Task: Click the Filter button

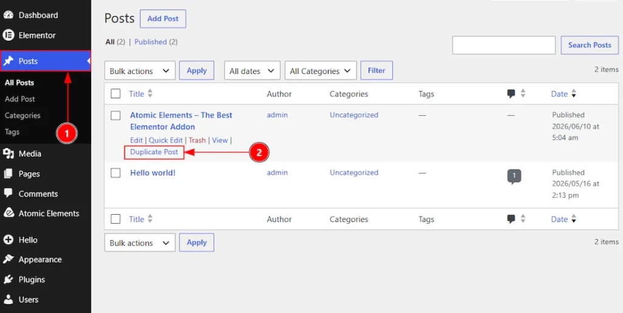Action: pos(376,70)
